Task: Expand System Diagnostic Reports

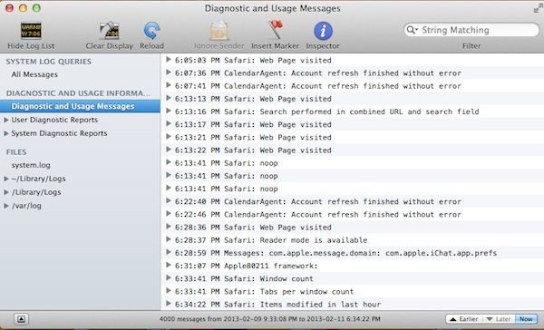Action: tap(6, 133)
